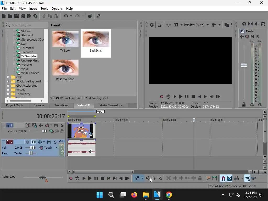Image resolution: width=268 pixels, height=201 pixels.
Task: Click the Master volume fader handle
Action: pyautogui.click(x=244, y=65)
